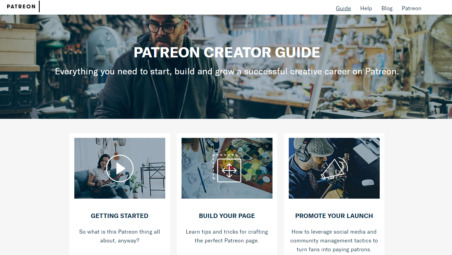Click the 'Everything you need to start' subtitle

click(x=227, y=71)
